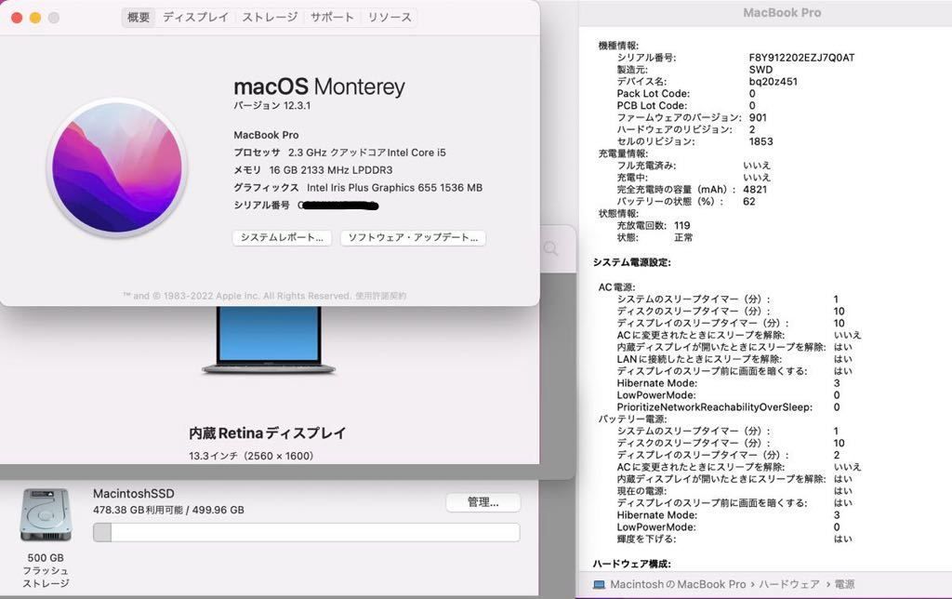Screen dimensions: 952x599
Task: Open the 使用許諾契約 license link
Action: [380, 296]
